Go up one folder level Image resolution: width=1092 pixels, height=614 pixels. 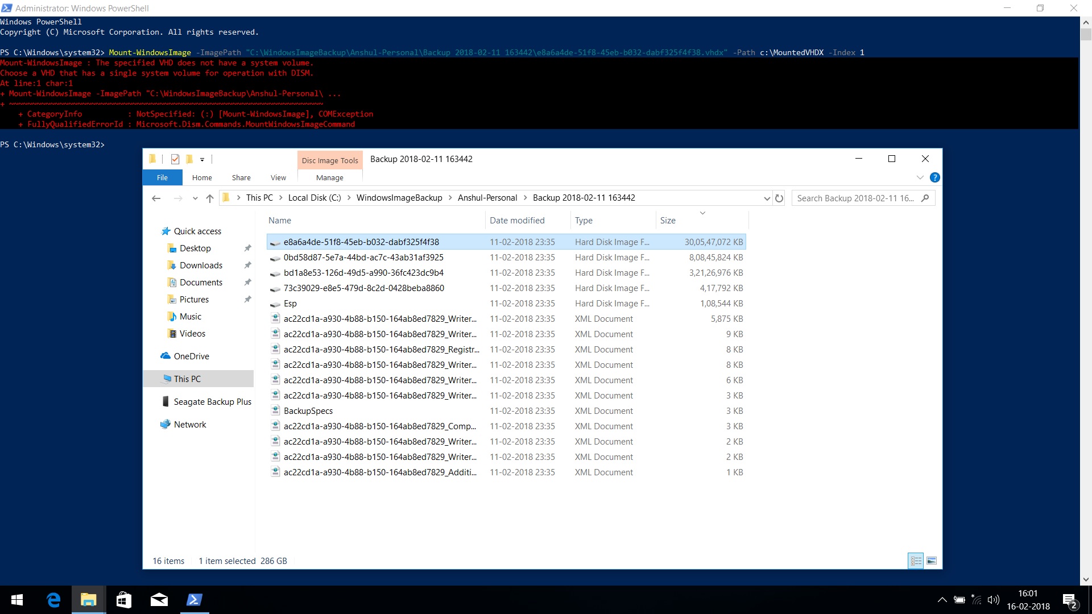[210, 198]
